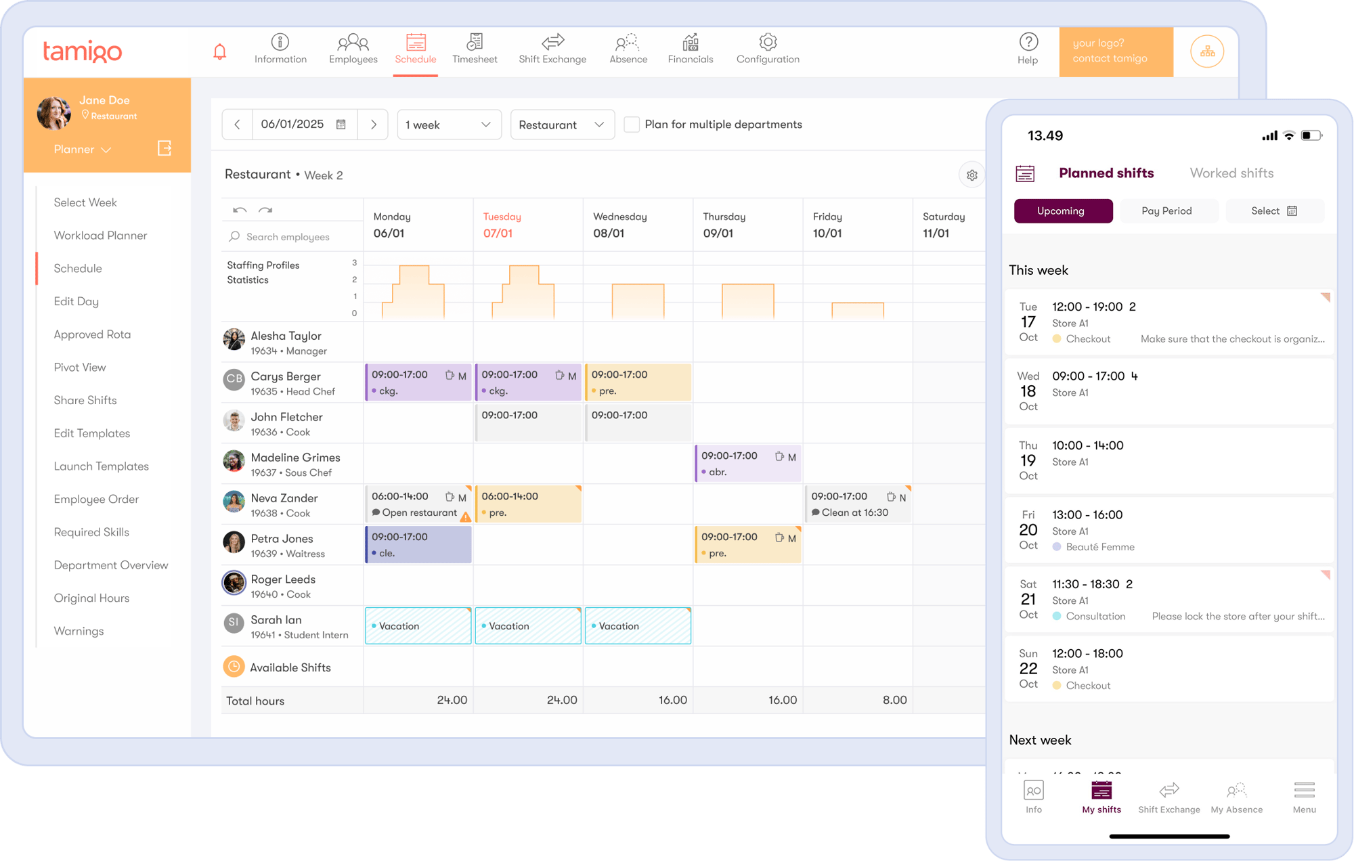Go to next week arrow
Screen dimensions: 1354x861
(373, 125)
